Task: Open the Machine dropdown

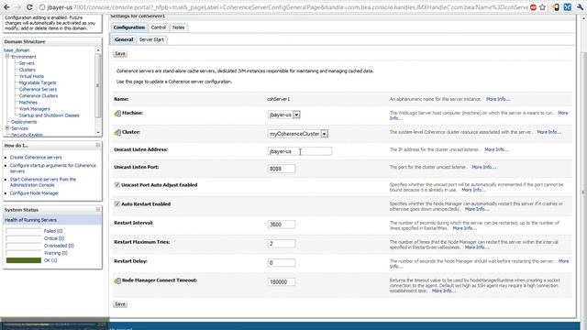Action: click(284, 115)
